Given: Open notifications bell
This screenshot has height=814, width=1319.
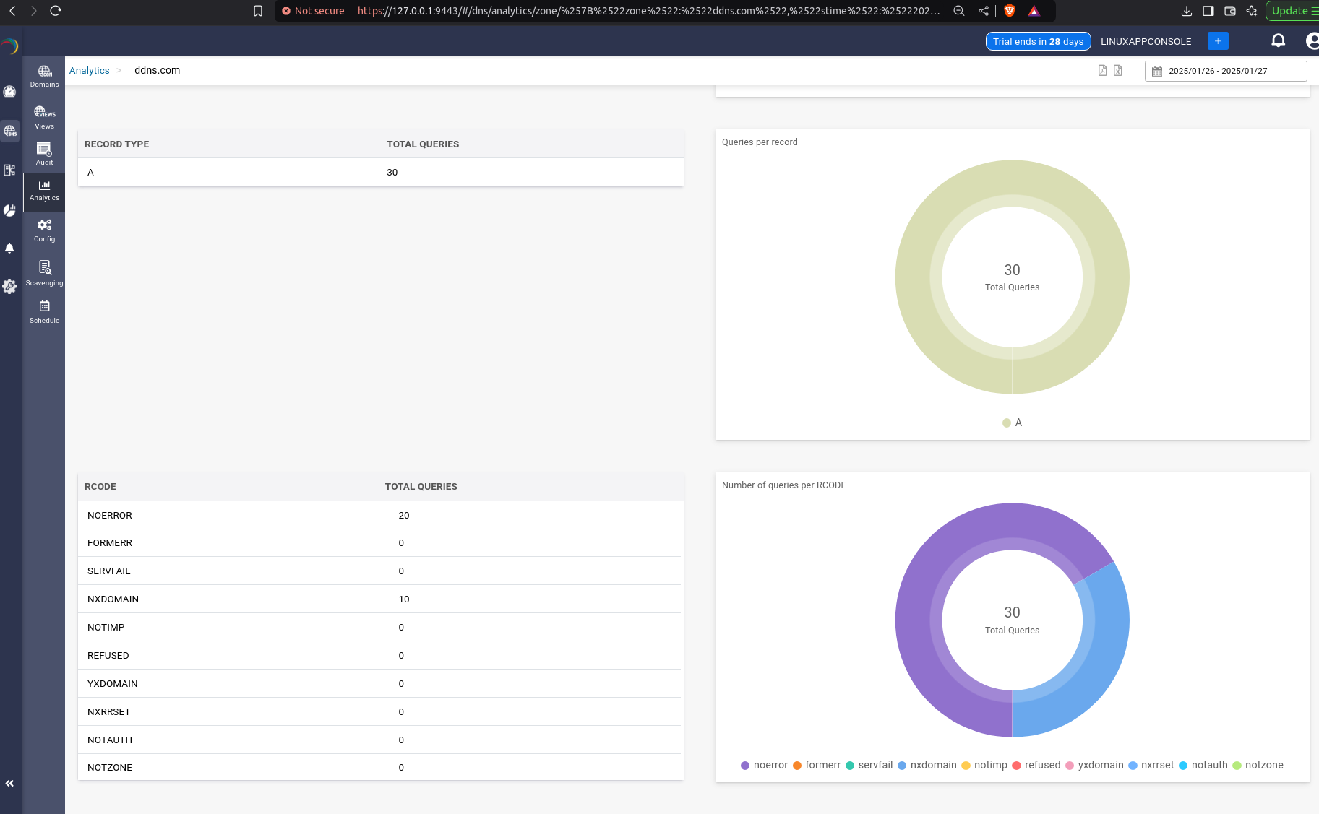Looking at the screenshot, I should (1278, 40).
